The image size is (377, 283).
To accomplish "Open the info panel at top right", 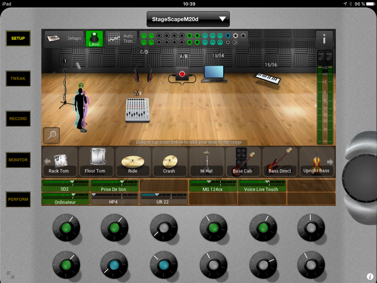I will click(324, 39).
